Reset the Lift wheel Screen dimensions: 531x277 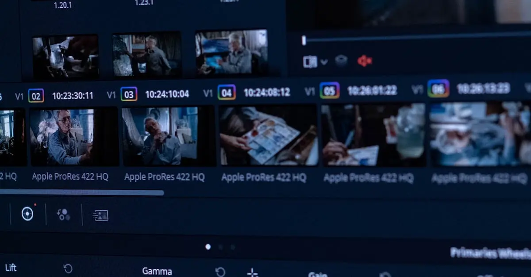(x=68, y=268)
